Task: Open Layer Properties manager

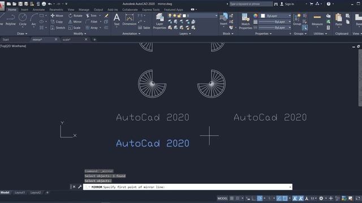Action: (x=160, y=21)
